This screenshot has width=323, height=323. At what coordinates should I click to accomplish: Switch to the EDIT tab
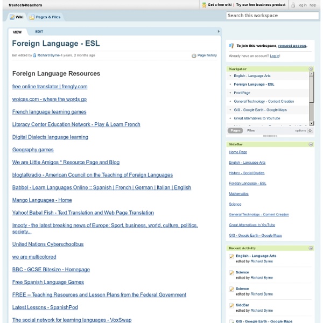pyautogui.click(x=39, y=32)
